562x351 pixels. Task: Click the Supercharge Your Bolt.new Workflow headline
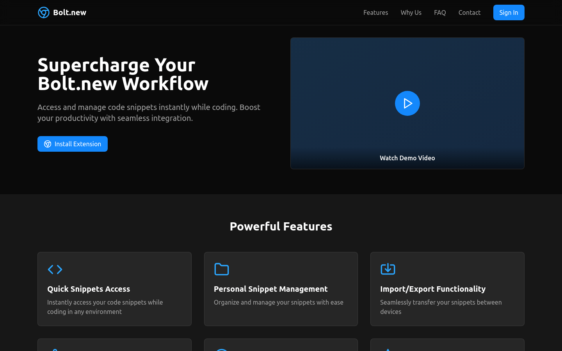click(x=123, y=74)
